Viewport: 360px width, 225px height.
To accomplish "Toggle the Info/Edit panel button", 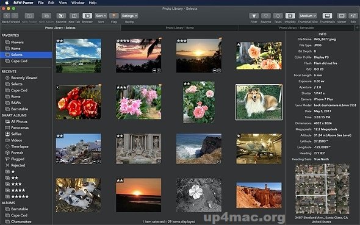I will click(290, 16).
